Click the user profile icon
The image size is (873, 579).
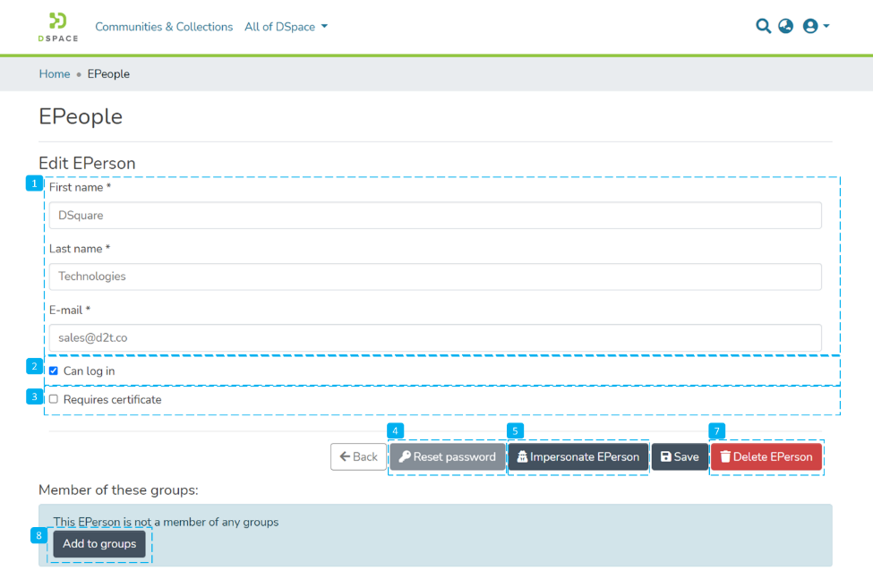pos(810,26)
